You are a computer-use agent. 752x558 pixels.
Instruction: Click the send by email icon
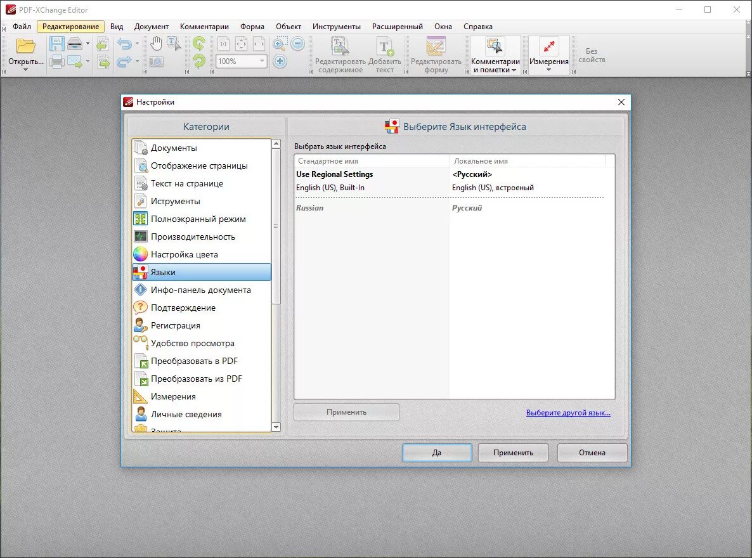point(75,62)
